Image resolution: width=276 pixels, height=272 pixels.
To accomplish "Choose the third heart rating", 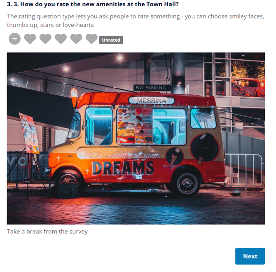I will [61, 39].
